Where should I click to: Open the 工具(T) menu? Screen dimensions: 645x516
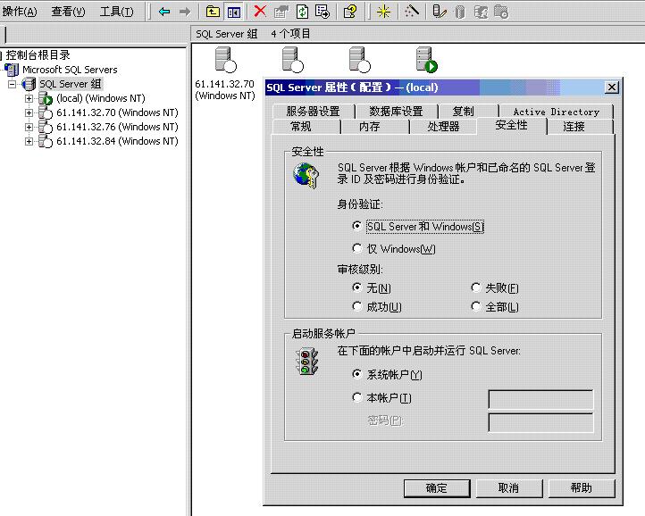[116, 12]
